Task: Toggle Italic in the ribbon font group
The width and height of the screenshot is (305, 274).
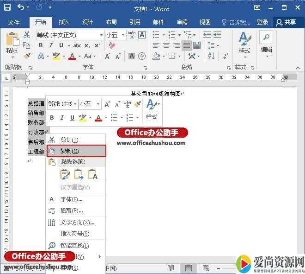Action: coord(51,45)
